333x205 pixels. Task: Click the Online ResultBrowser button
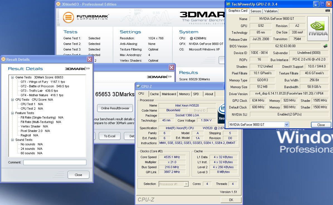115,108
